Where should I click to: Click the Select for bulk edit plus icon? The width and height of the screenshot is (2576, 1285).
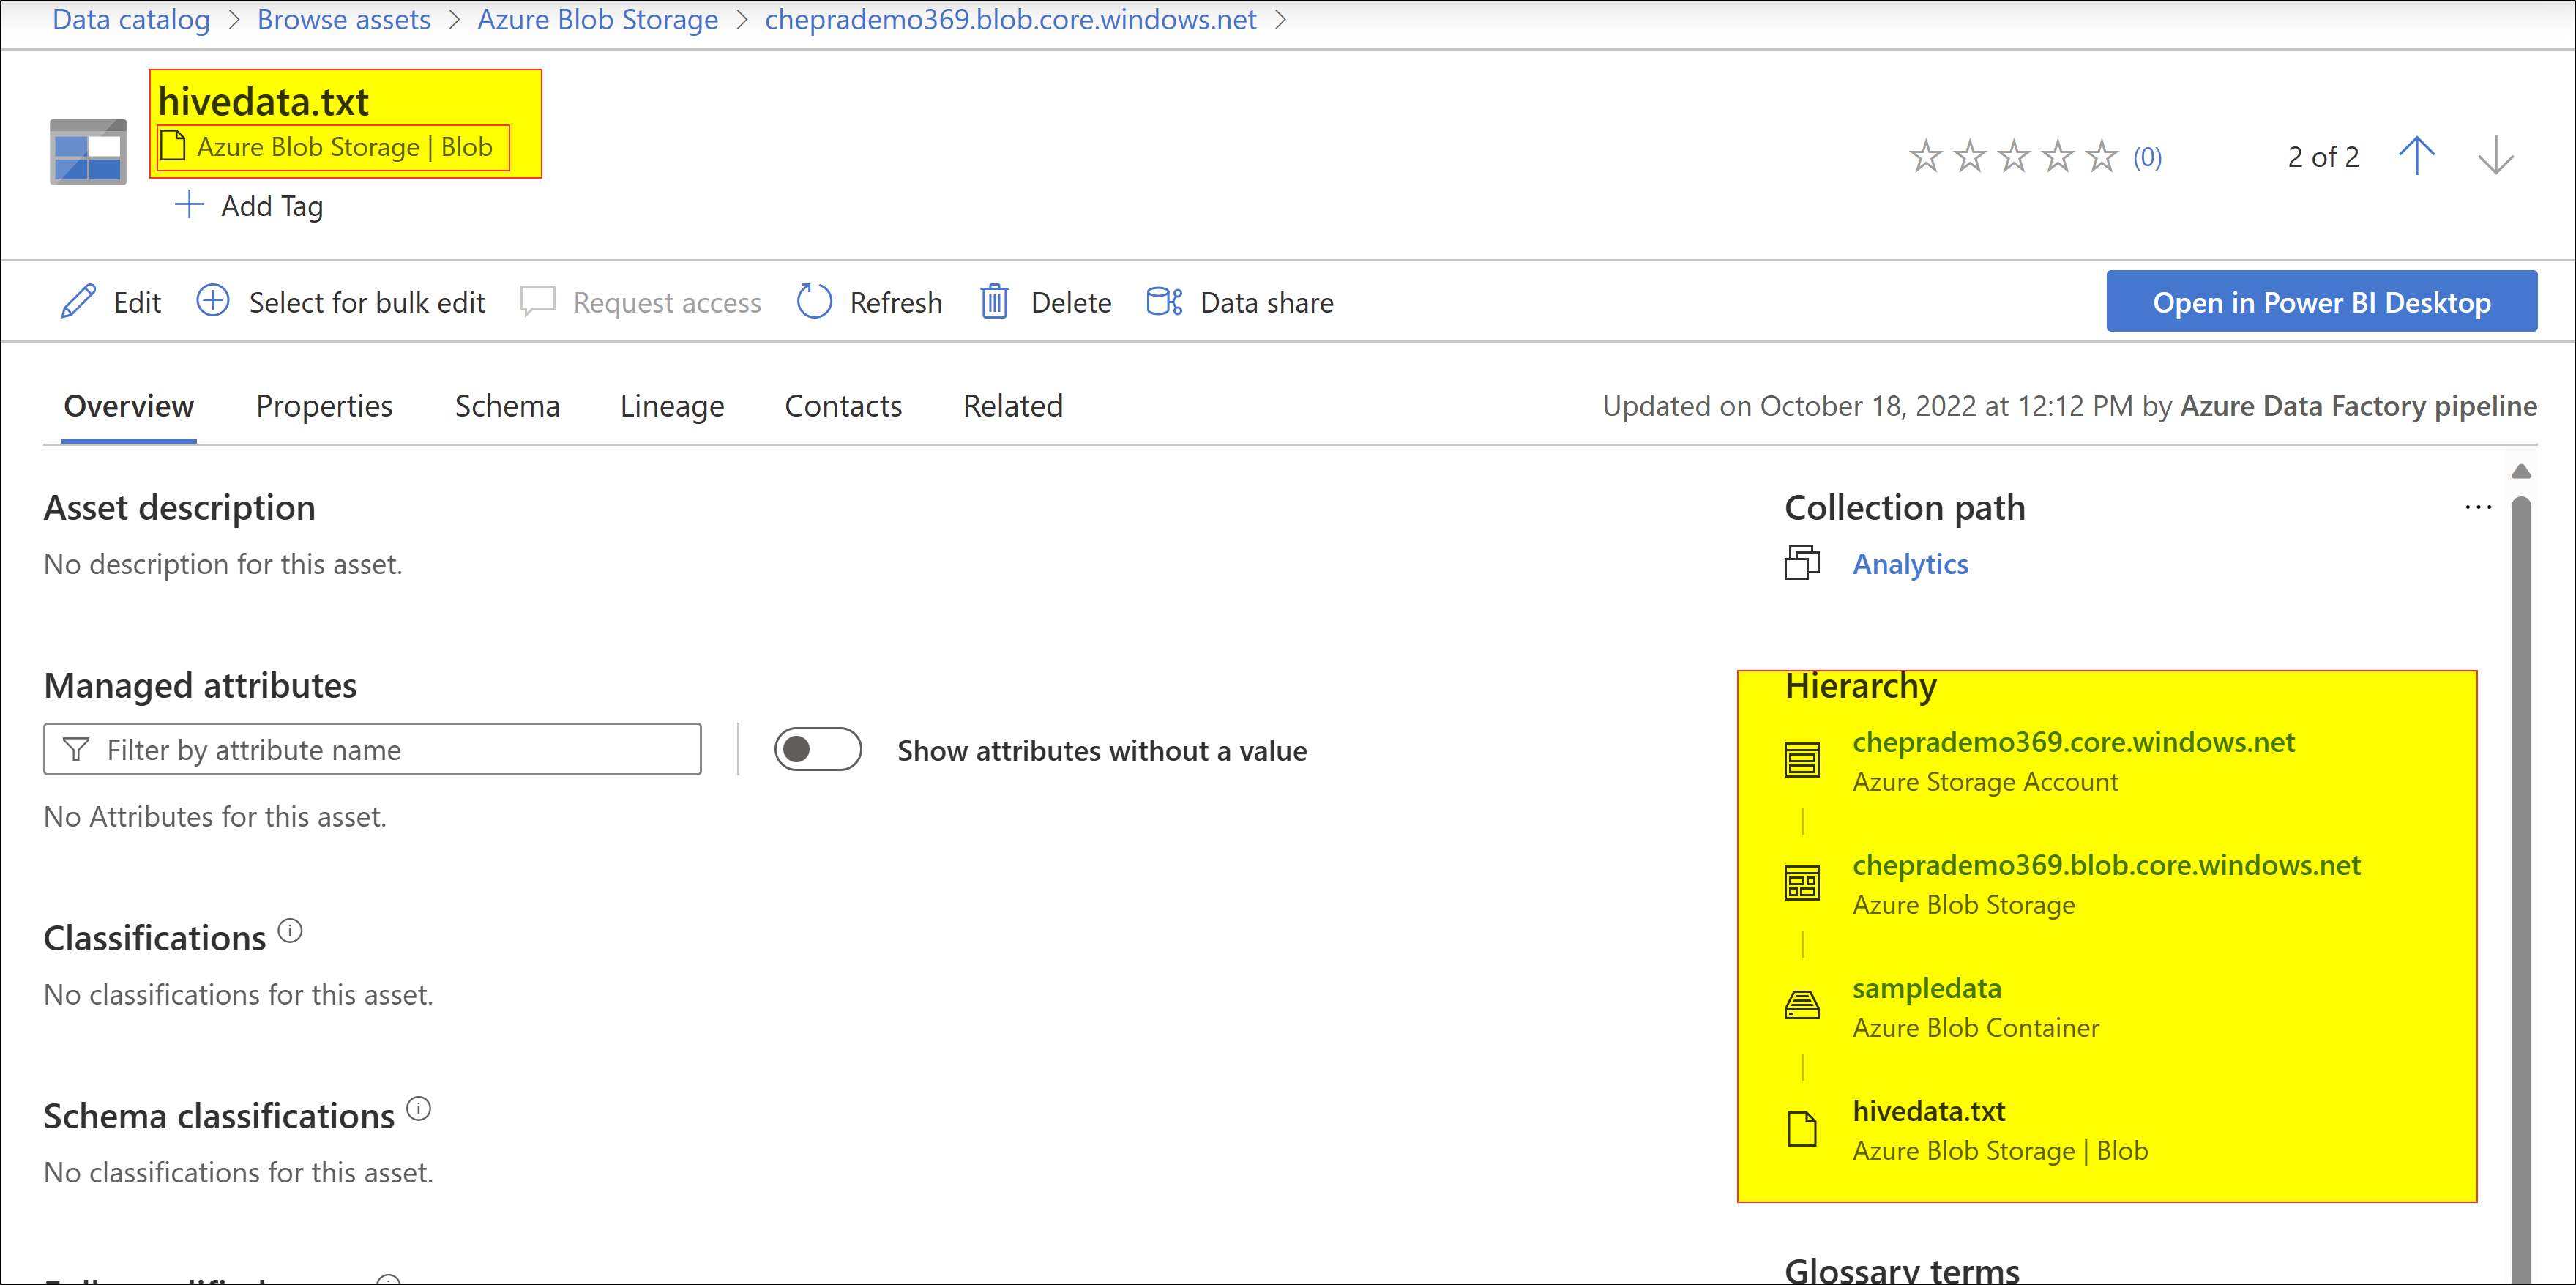tap(213, 301)
